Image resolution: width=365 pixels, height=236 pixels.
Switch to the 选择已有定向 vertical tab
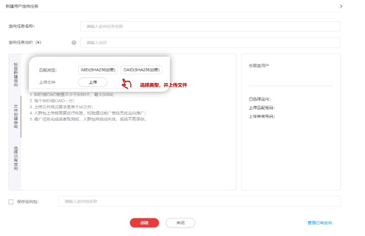tap(16, 158)
